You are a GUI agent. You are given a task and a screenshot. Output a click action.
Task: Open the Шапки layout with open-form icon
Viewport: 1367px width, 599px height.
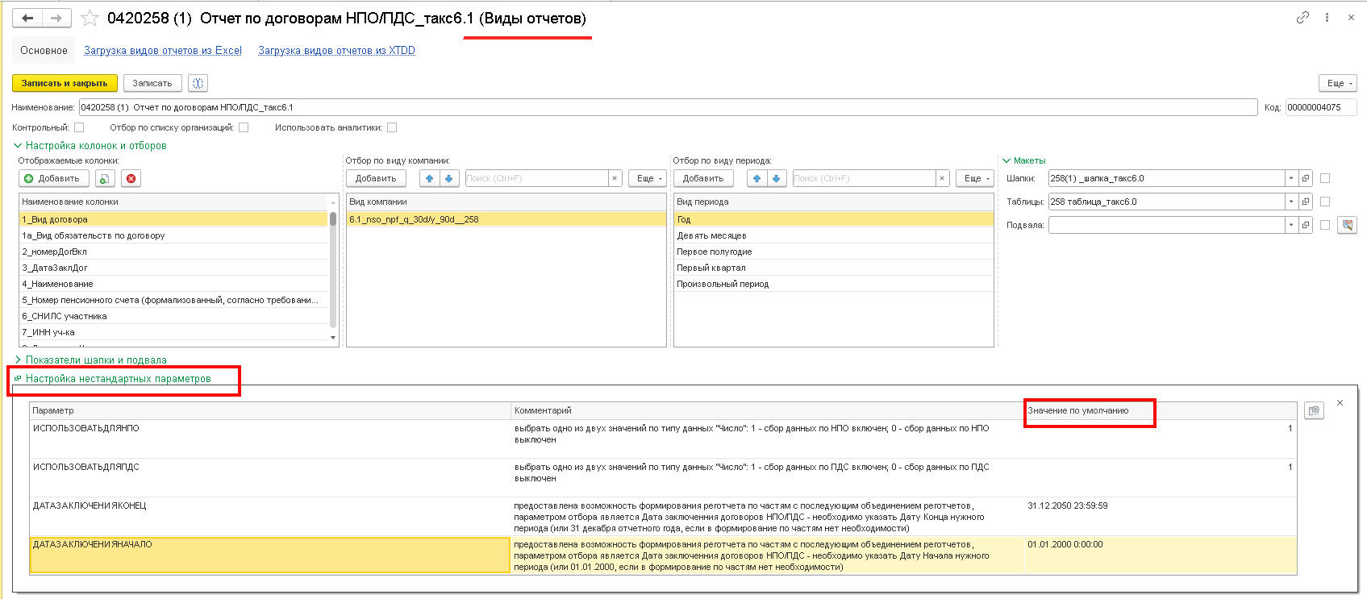1306,178
